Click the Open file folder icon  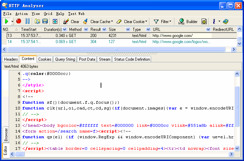coord(37,21)
